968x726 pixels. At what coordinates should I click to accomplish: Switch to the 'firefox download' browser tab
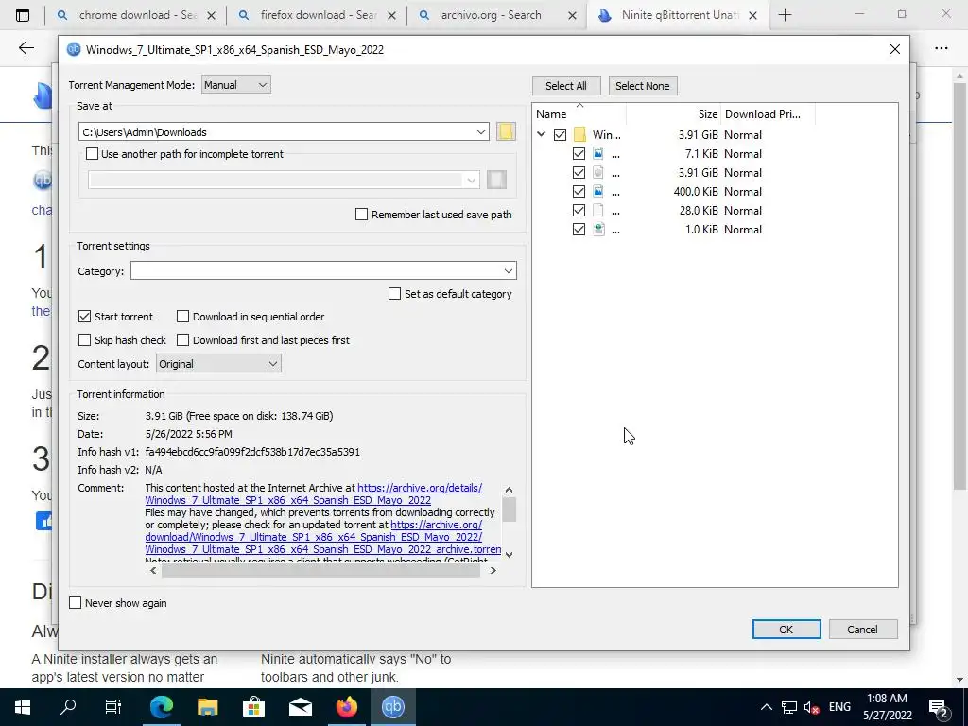[318, 15]
